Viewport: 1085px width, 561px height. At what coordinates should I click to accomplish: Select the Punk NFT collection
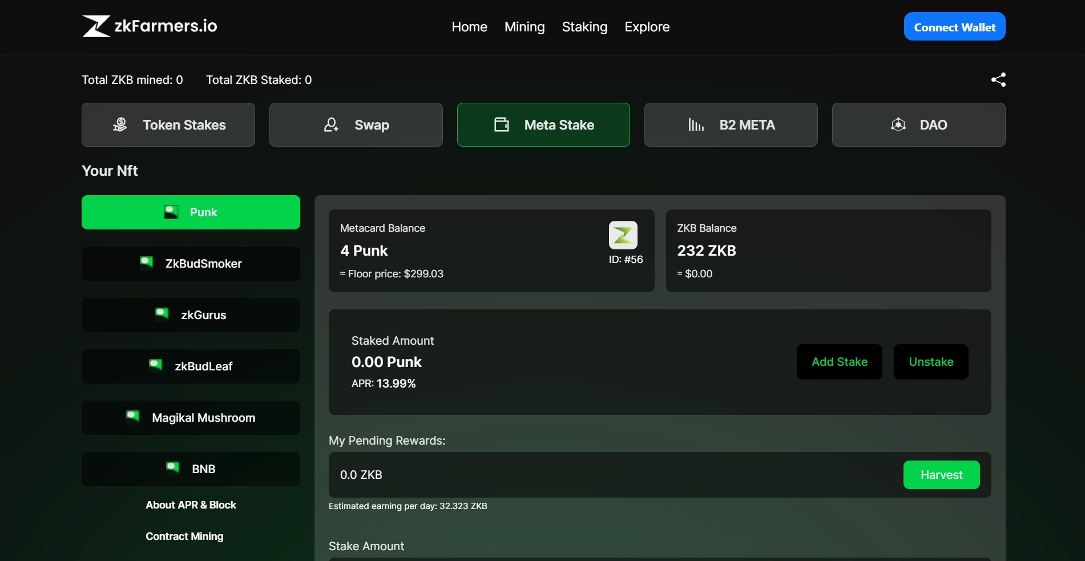pos(191,212)
